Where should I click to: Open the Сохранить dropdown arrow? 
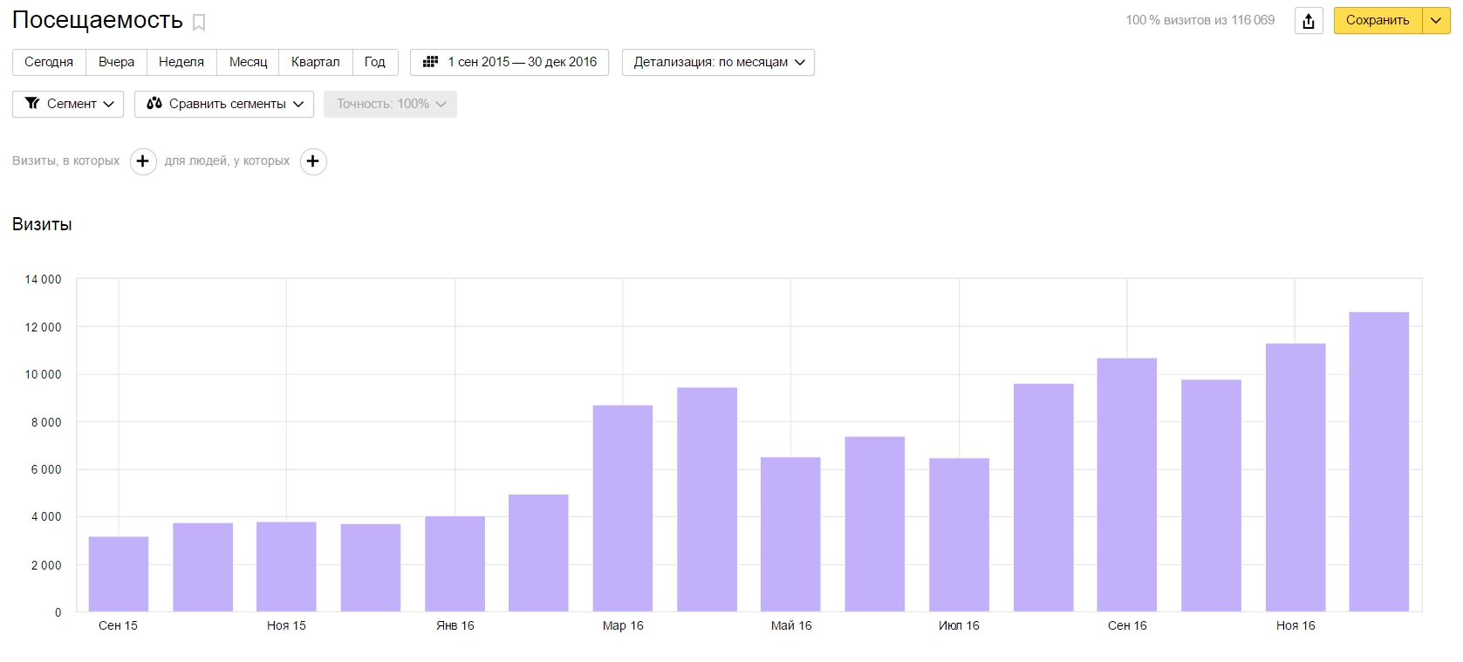[x=1436, y=21]
